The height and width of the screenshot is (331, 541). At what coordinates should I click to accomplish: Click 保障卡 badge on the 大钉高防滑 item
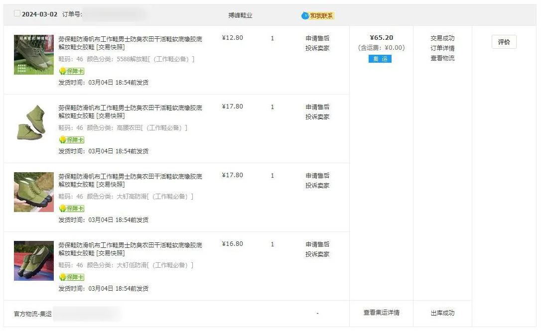coord(72,209)
